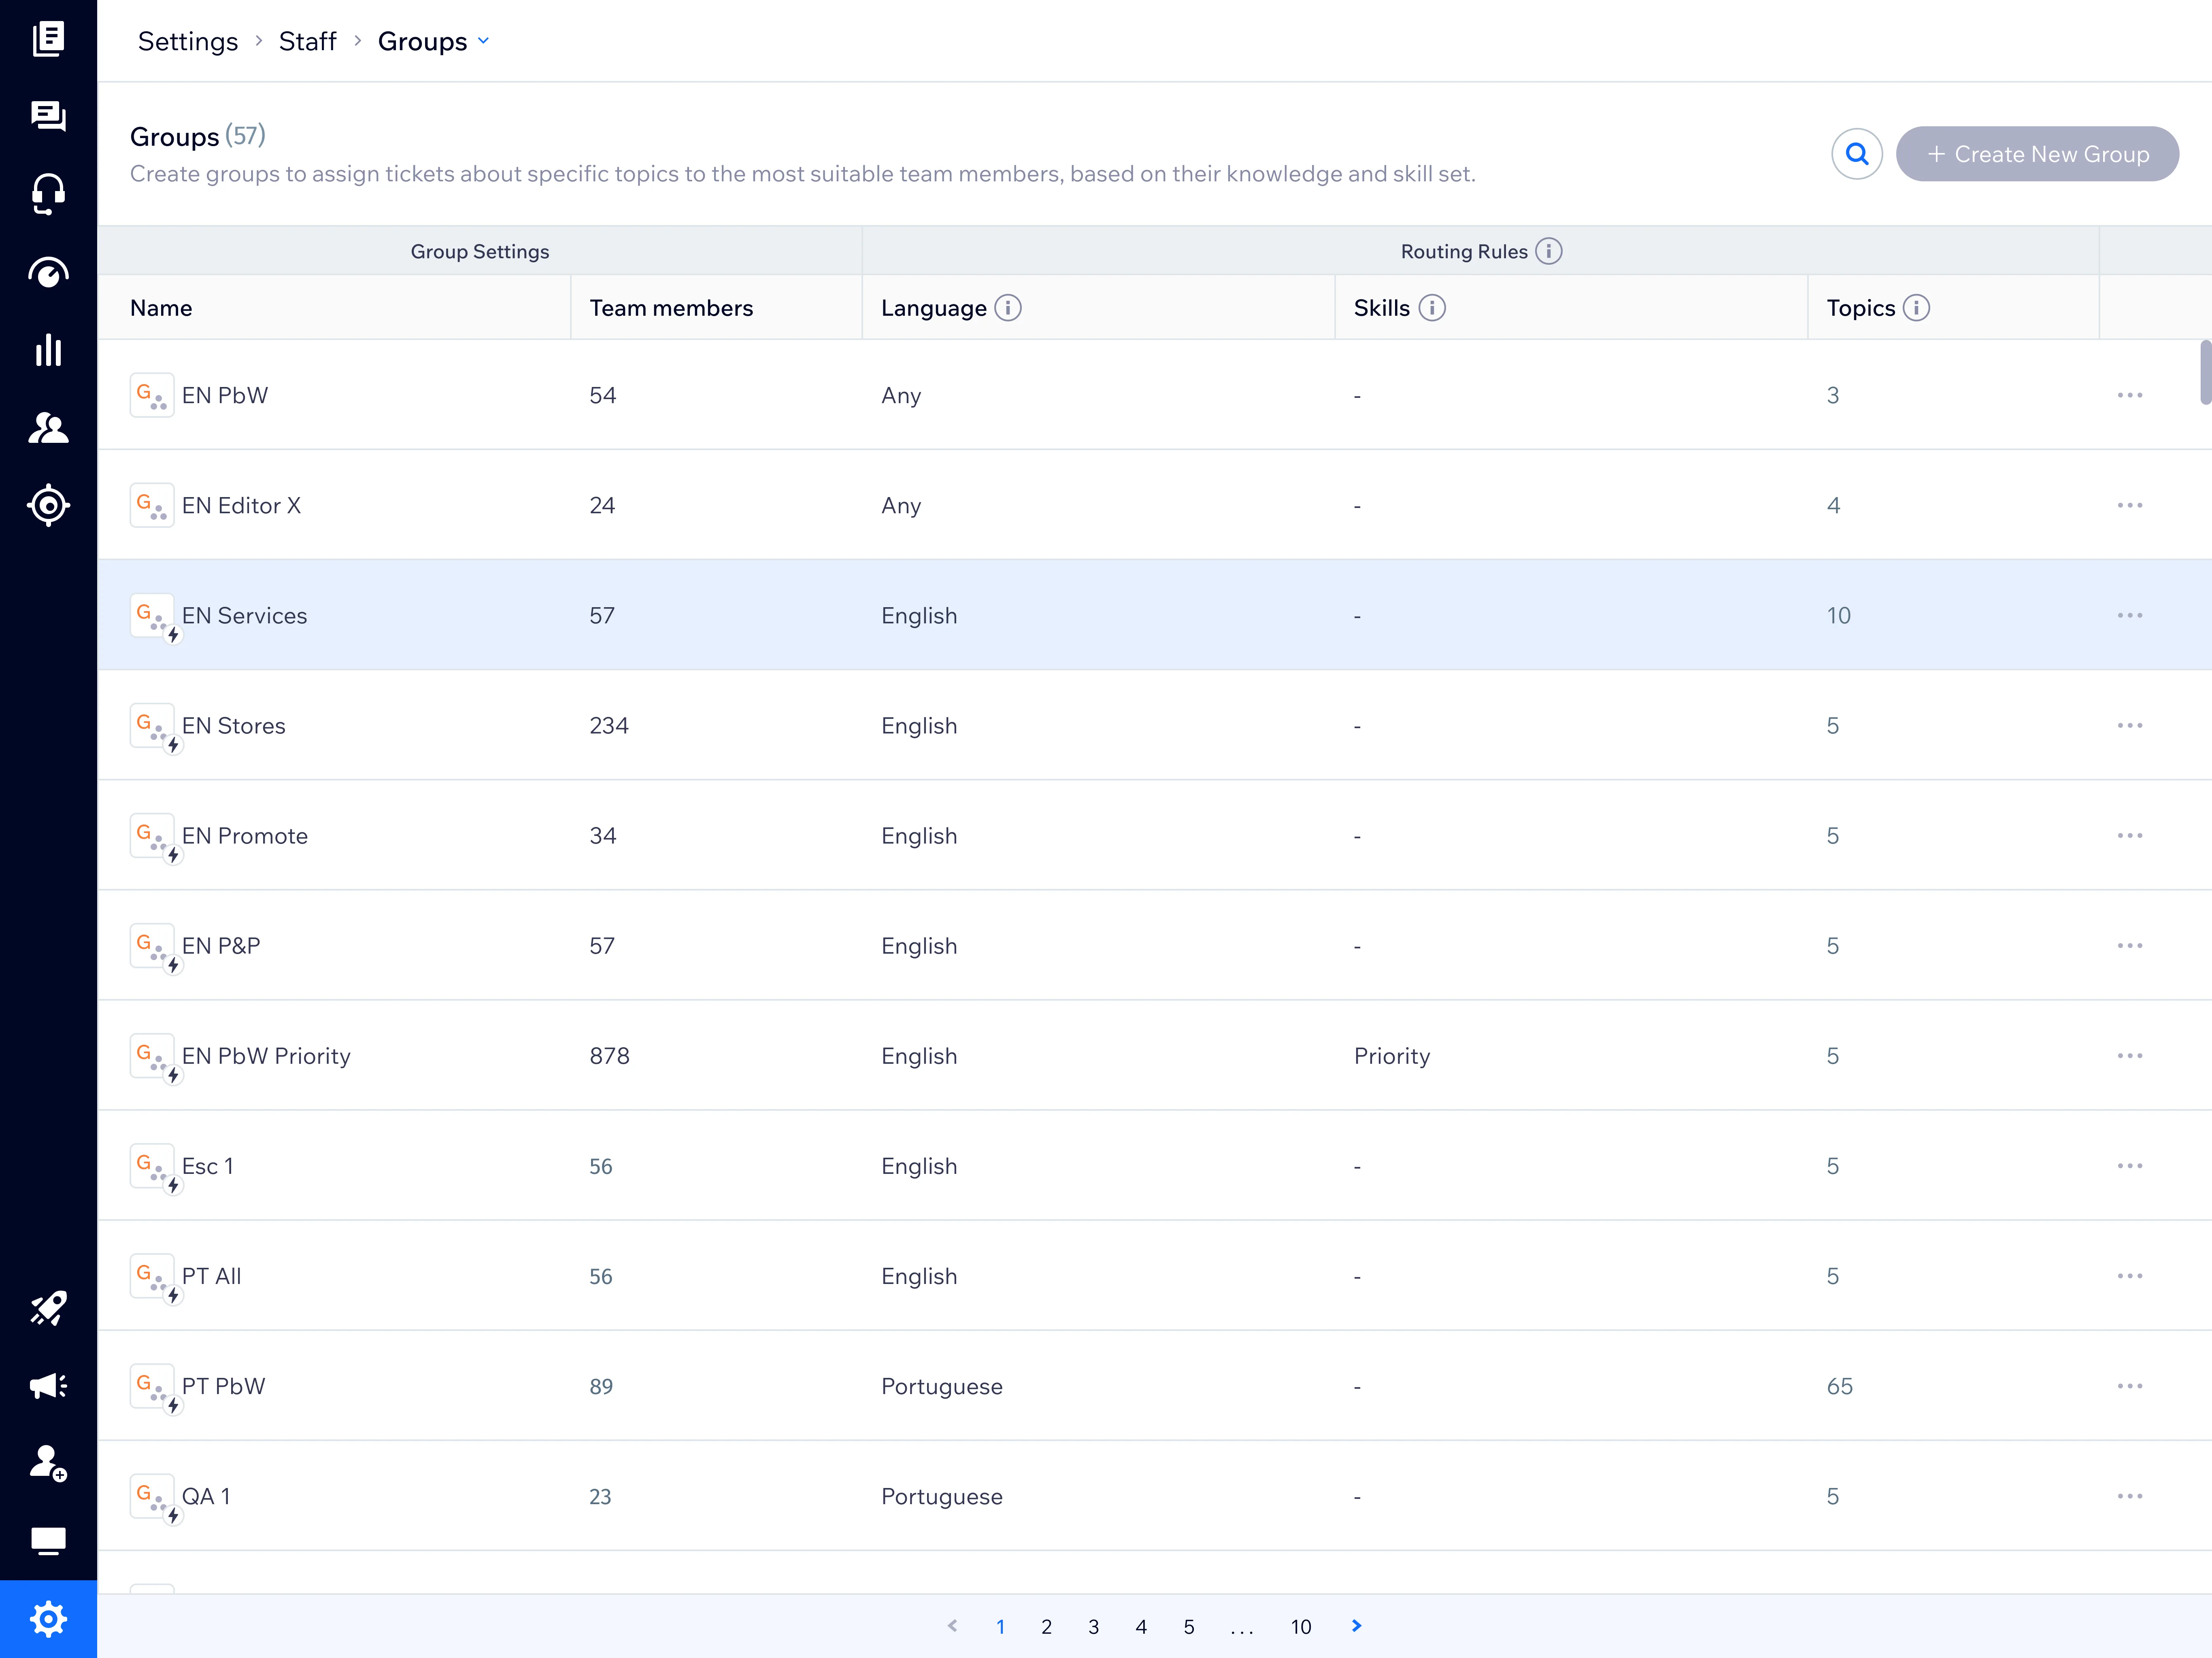Open the EN Editor X group name
The image size is (2212, 1658).
241,506
